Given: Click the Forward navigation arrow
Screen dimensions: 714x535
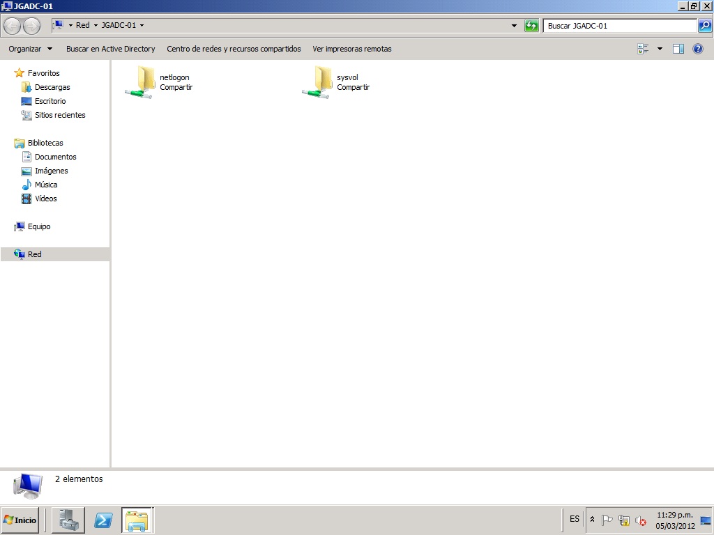Looking at the screenshot, I should point(31,26).
